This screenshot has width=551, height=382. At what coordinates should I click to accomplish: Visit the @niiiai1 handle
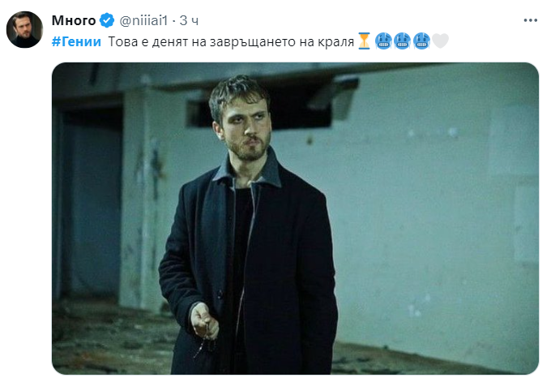pyautogui.click(x=143, y=20)
